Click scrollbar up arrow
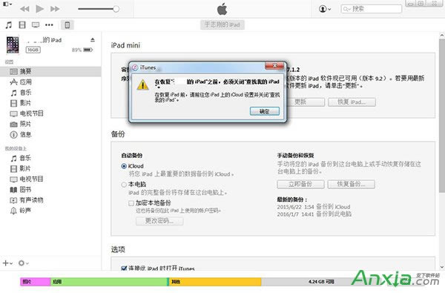445x293 pixels. tap(442, 36)
